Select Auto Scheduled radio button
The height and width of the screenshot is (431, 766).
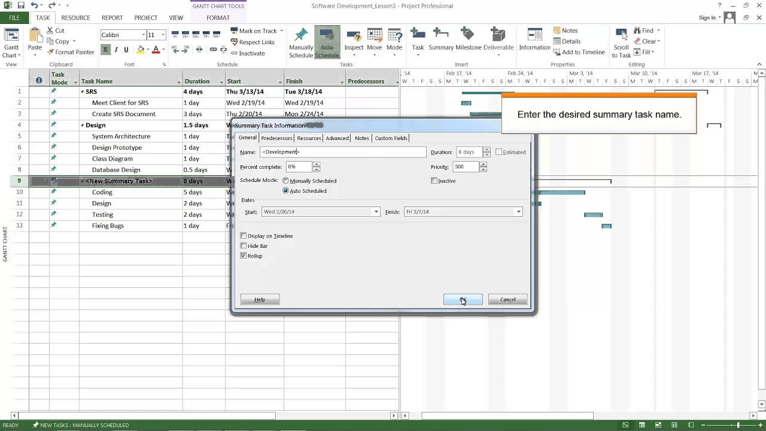285,191
